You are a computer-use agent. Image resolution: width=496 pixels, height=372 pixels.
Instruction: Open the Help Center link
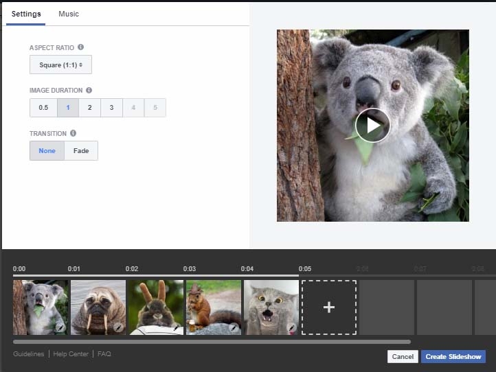coord(71,354)
